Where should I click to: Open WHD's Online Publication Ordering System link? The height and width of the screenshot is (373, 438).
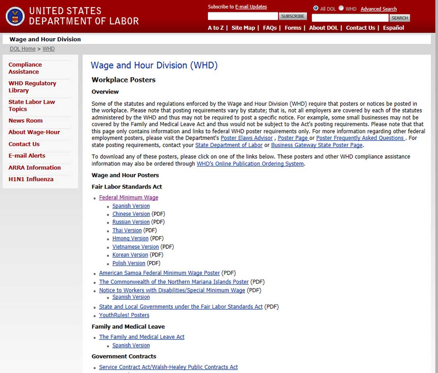pyautogui.click(x=250, y=164)
